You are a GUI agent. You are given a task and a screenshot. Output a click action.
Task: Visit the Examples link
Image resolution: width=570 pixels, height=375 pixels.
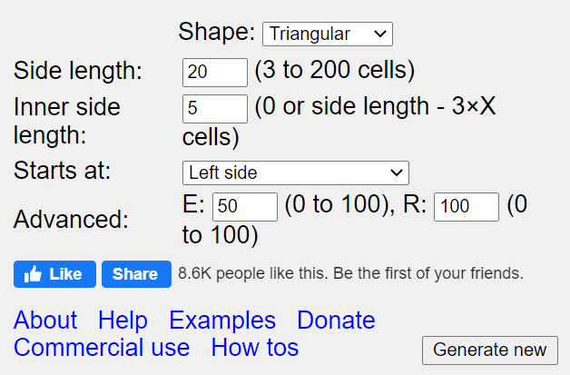[222, 321]
